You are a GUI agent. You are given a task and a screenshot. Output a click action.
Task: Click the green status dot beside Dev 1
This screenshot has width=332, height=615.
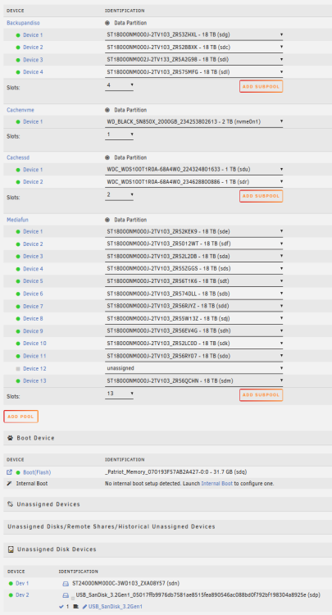coord(10,584)
